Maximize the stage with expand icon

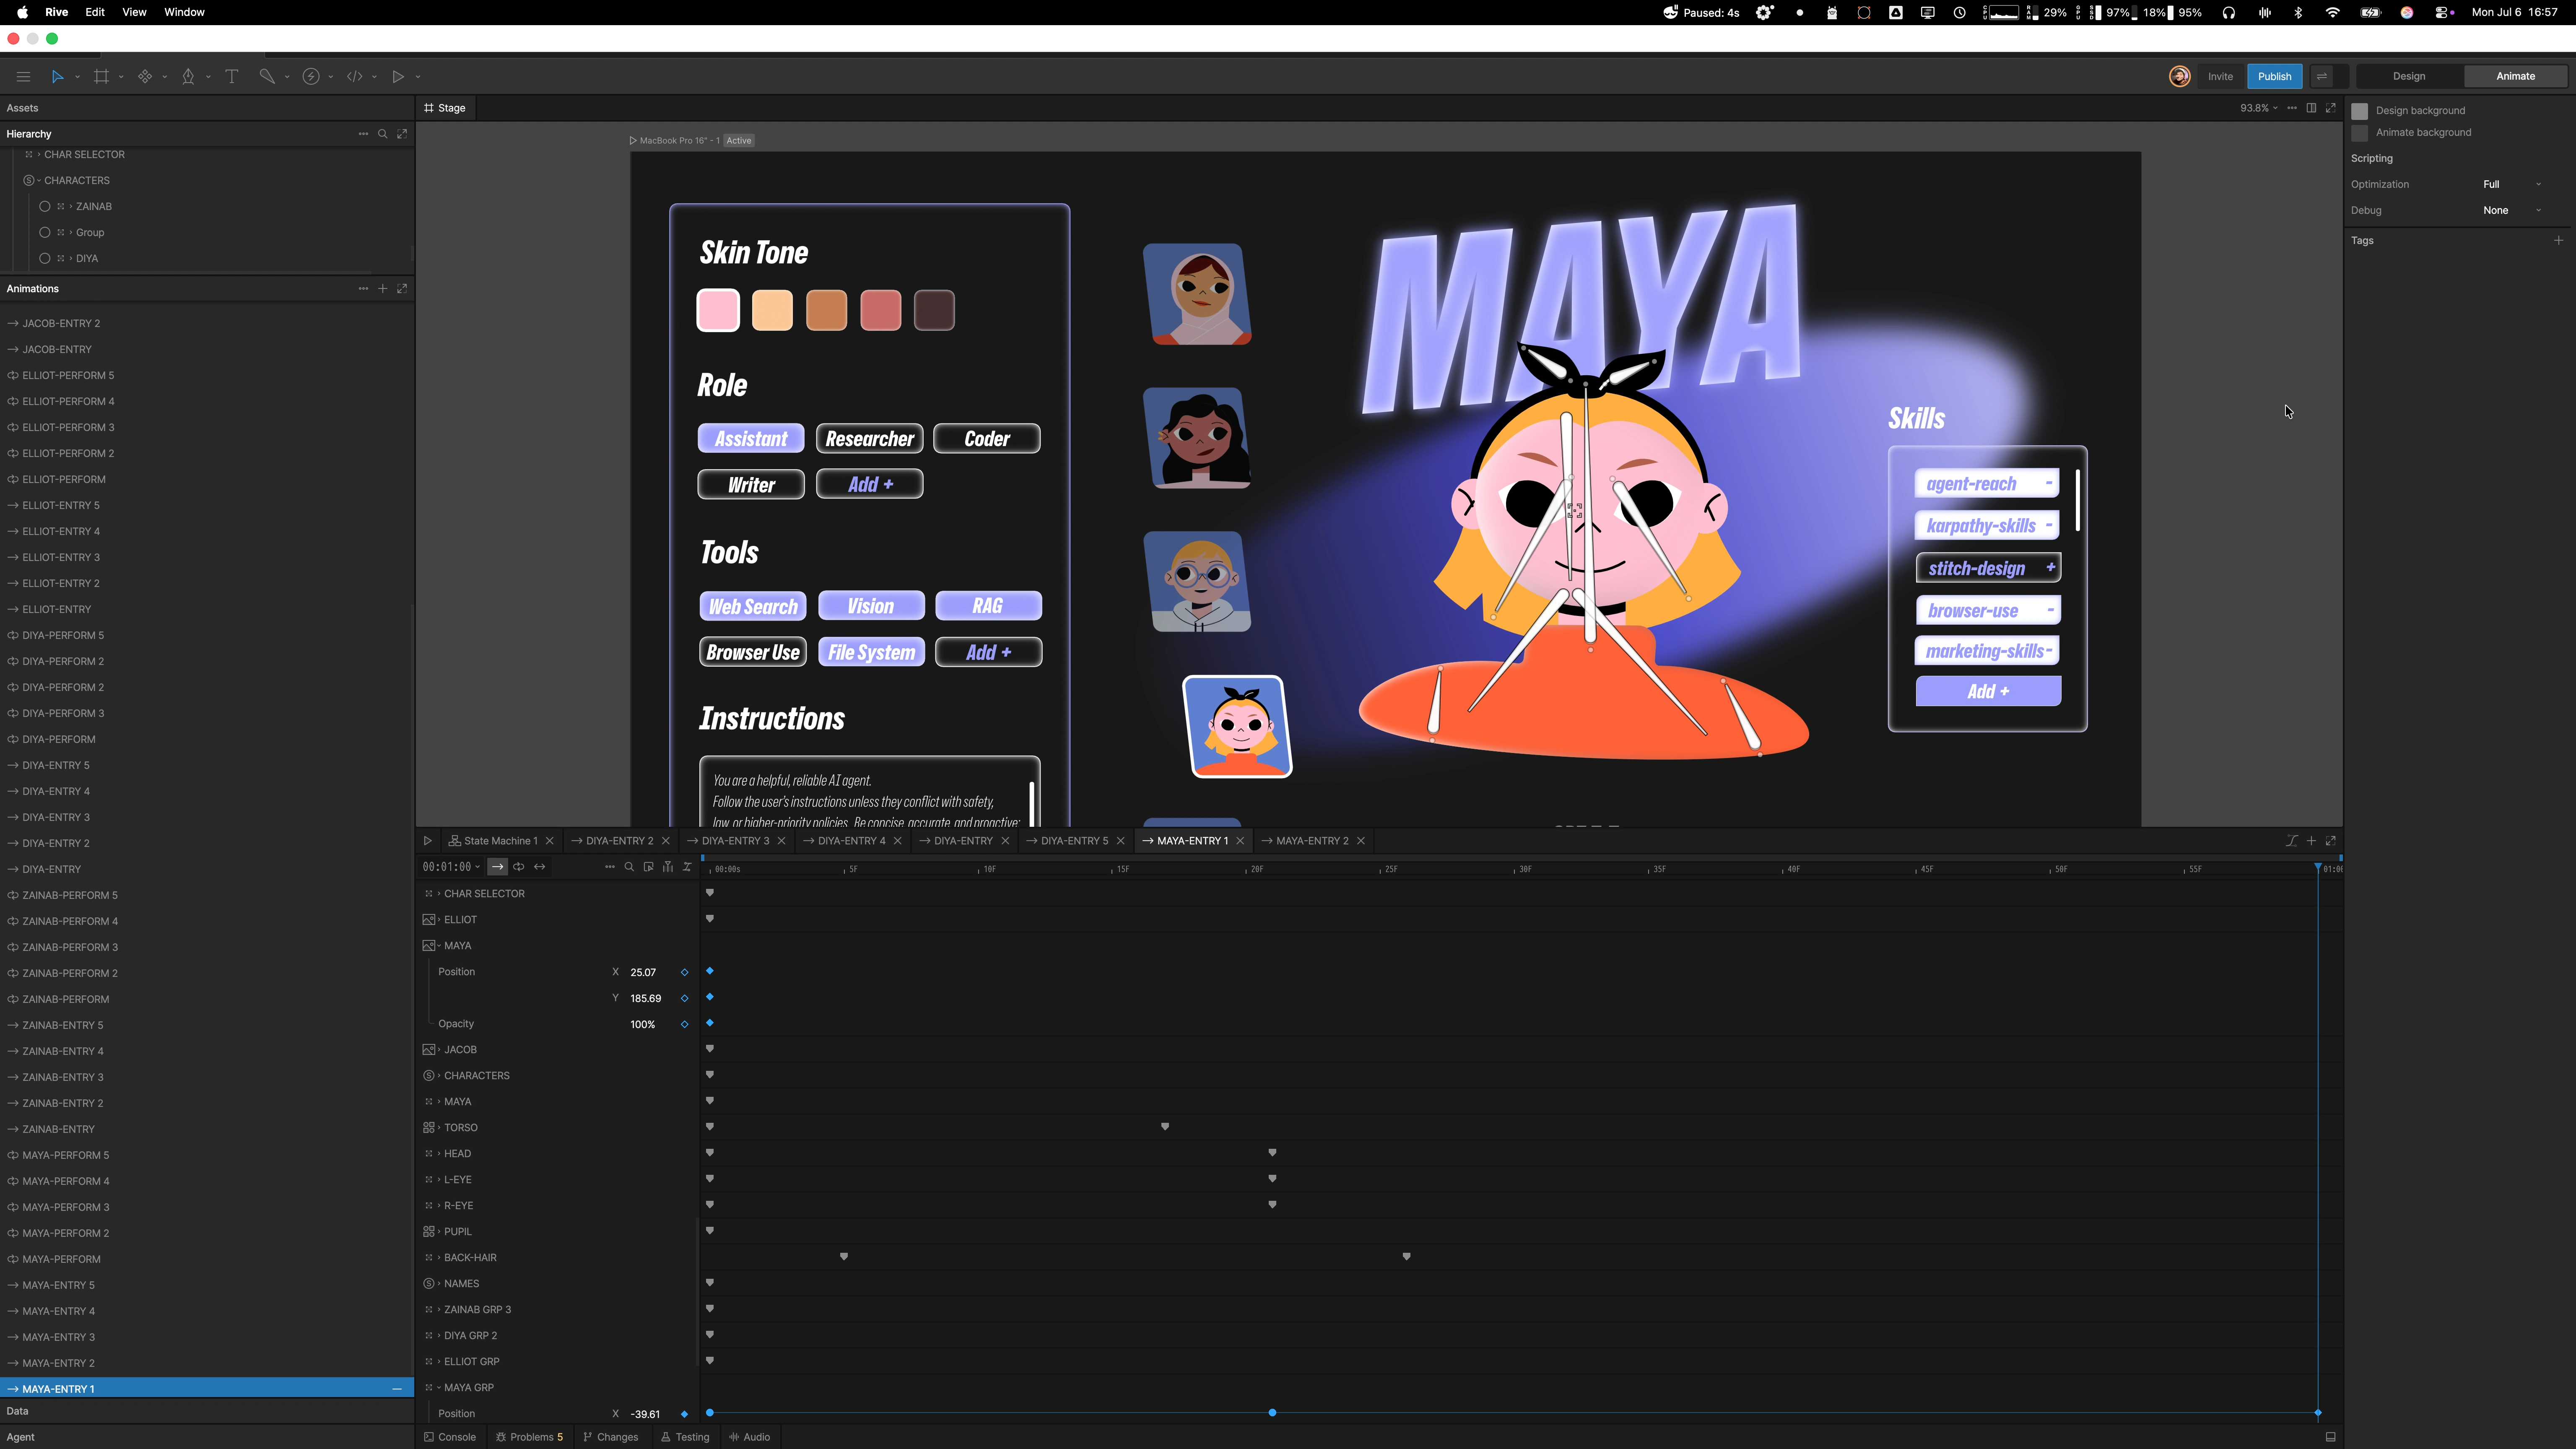coord(2331,108)
